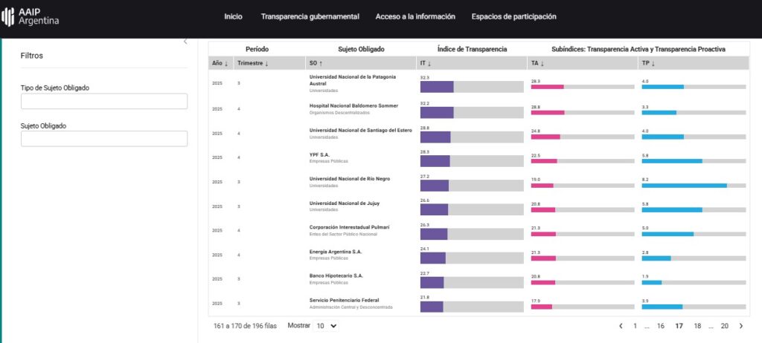Sort by IT column header
The image size is (762, 343).
(426, 64)
